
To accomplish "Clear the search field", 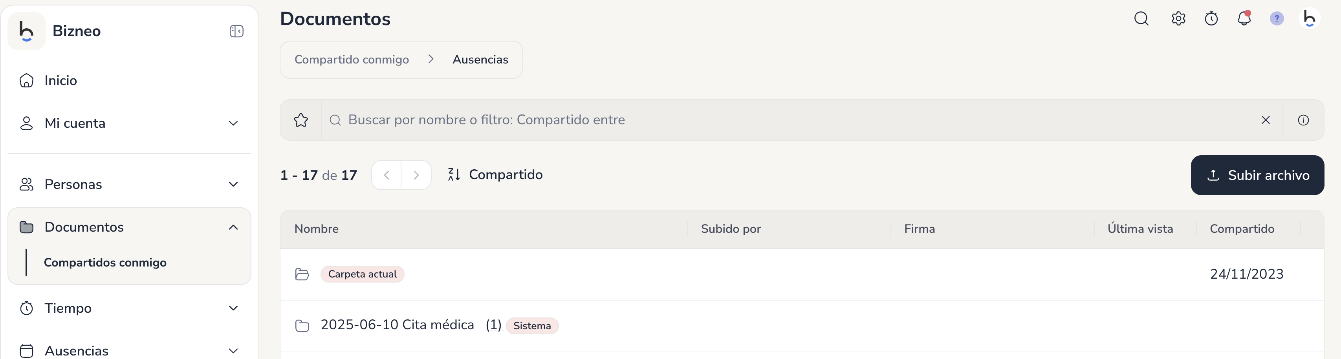I will coord(1266,120).
